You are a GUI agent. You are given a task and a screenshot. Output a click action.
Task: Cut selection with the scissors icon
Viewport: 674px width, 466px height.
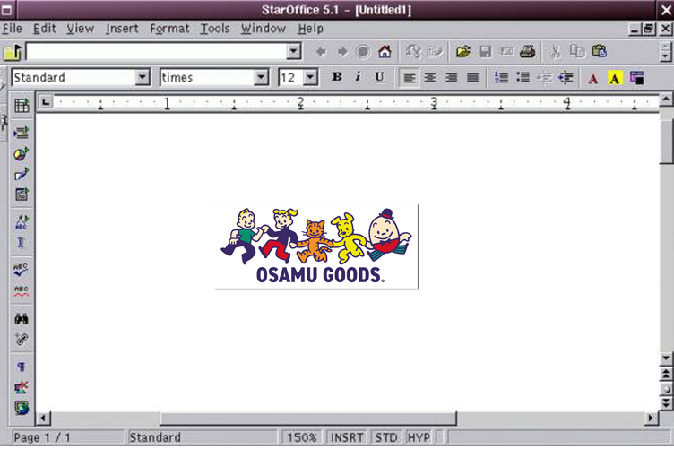pos(556,52)
